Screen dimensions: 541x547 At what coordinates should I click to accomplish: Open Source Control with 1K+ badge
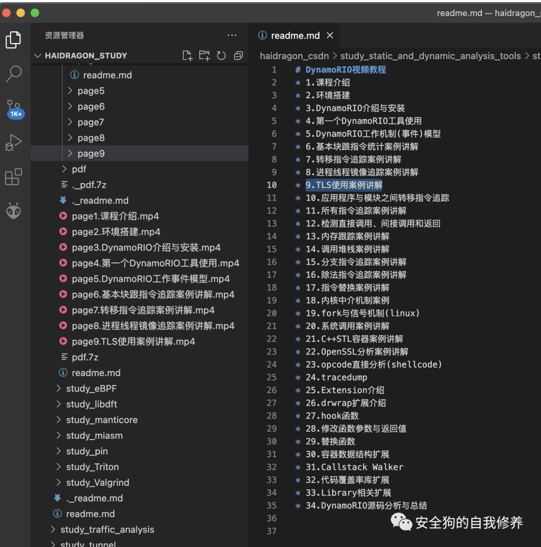click(15, 109)
